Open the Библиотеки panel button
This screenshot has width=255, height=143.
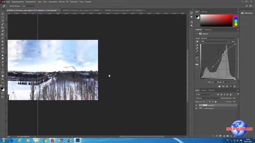[x=247, y=13]
